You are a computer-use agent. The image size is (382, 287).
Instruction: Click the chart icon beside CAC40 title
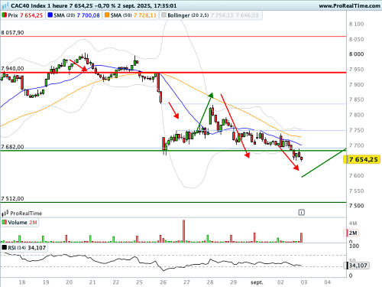click(x=5, y=5)
